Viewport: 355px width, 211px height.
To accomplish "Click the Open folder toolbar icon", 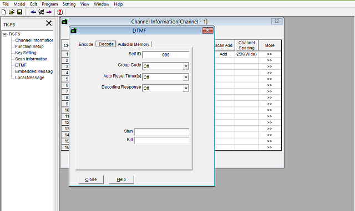I will tap(12, 12).
